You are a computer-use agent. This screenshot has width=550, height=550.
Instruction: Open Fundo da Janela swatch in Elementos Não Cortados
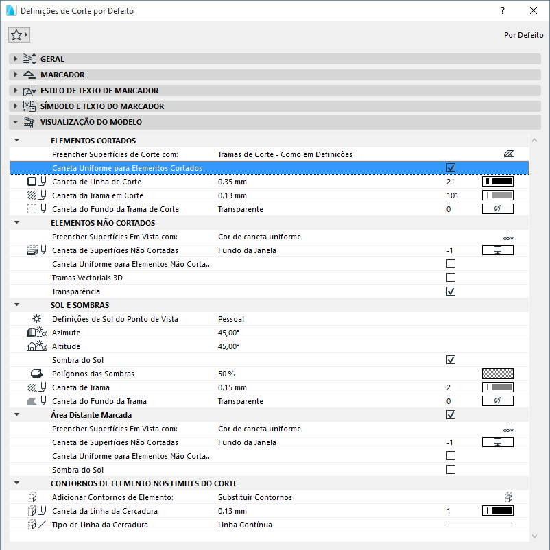(498, 250)
